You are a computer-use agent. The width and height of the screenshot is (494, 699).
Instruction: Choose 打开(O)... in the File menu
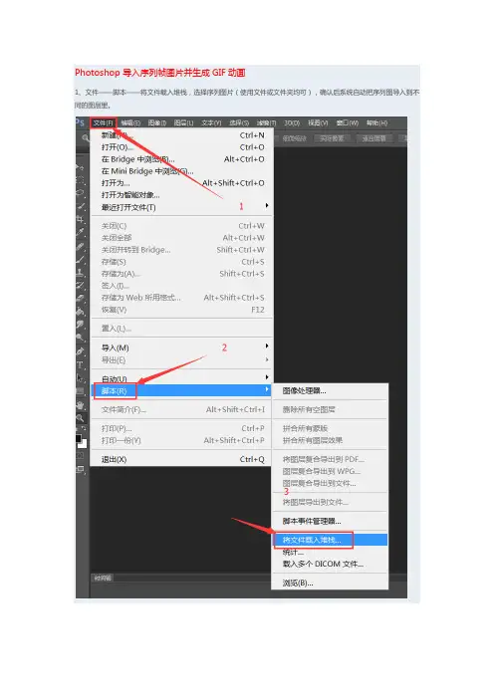click(182, 147)
